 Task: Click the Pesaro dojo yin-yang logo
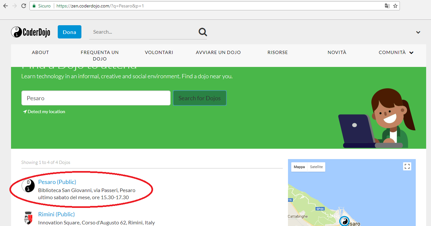[x=28, y=186]
